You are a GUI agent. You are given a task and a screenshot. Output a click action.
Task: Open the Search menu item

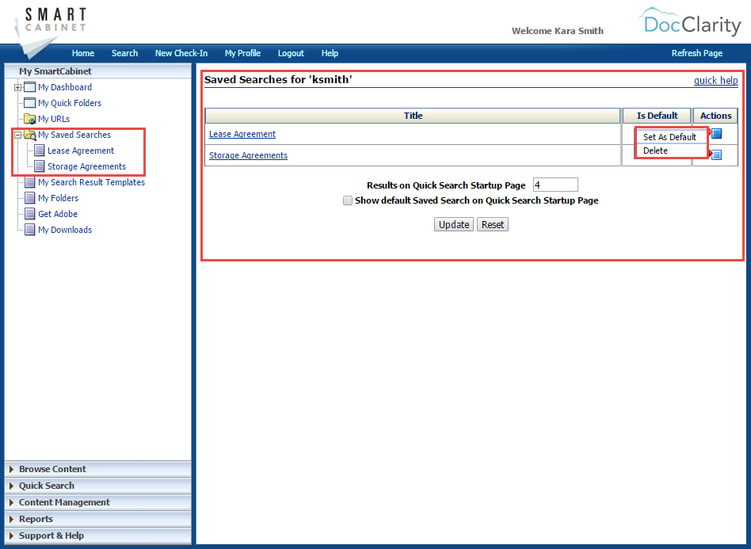point(124,53)
